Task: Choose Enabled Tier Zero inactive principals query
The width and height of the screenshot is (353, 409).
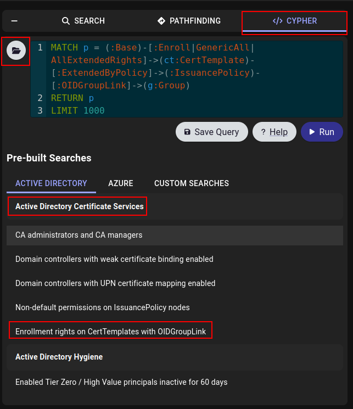Action: tap(121, 382)
